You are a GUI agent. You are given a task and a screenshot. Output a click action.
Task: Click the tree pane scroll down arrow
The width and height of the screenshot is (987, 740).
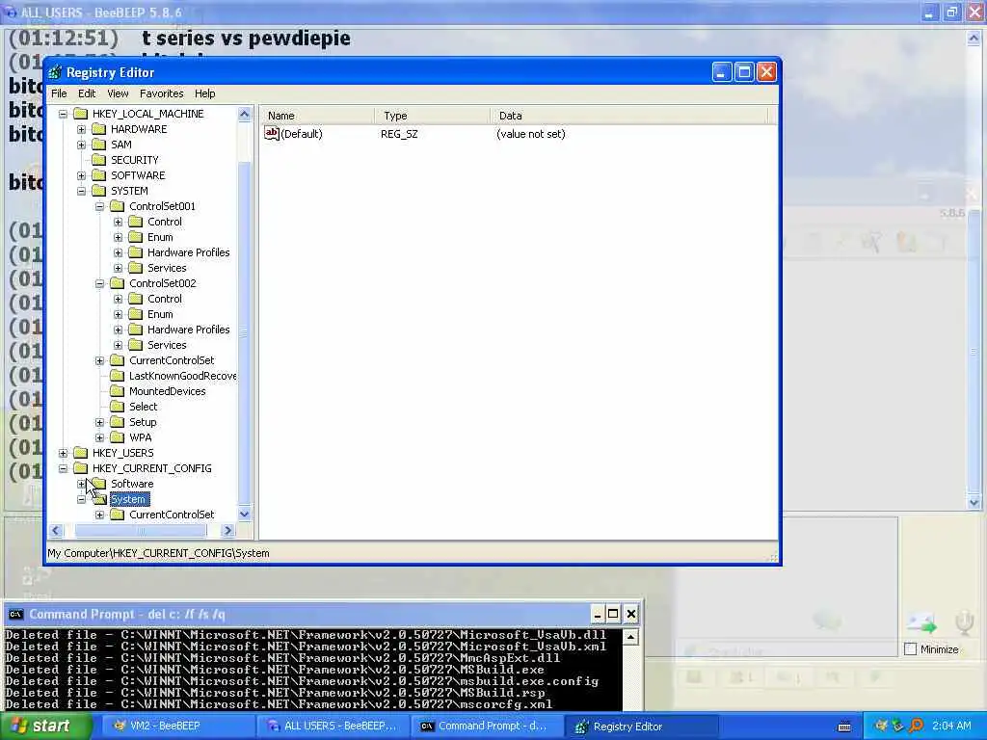click(244, 515)
